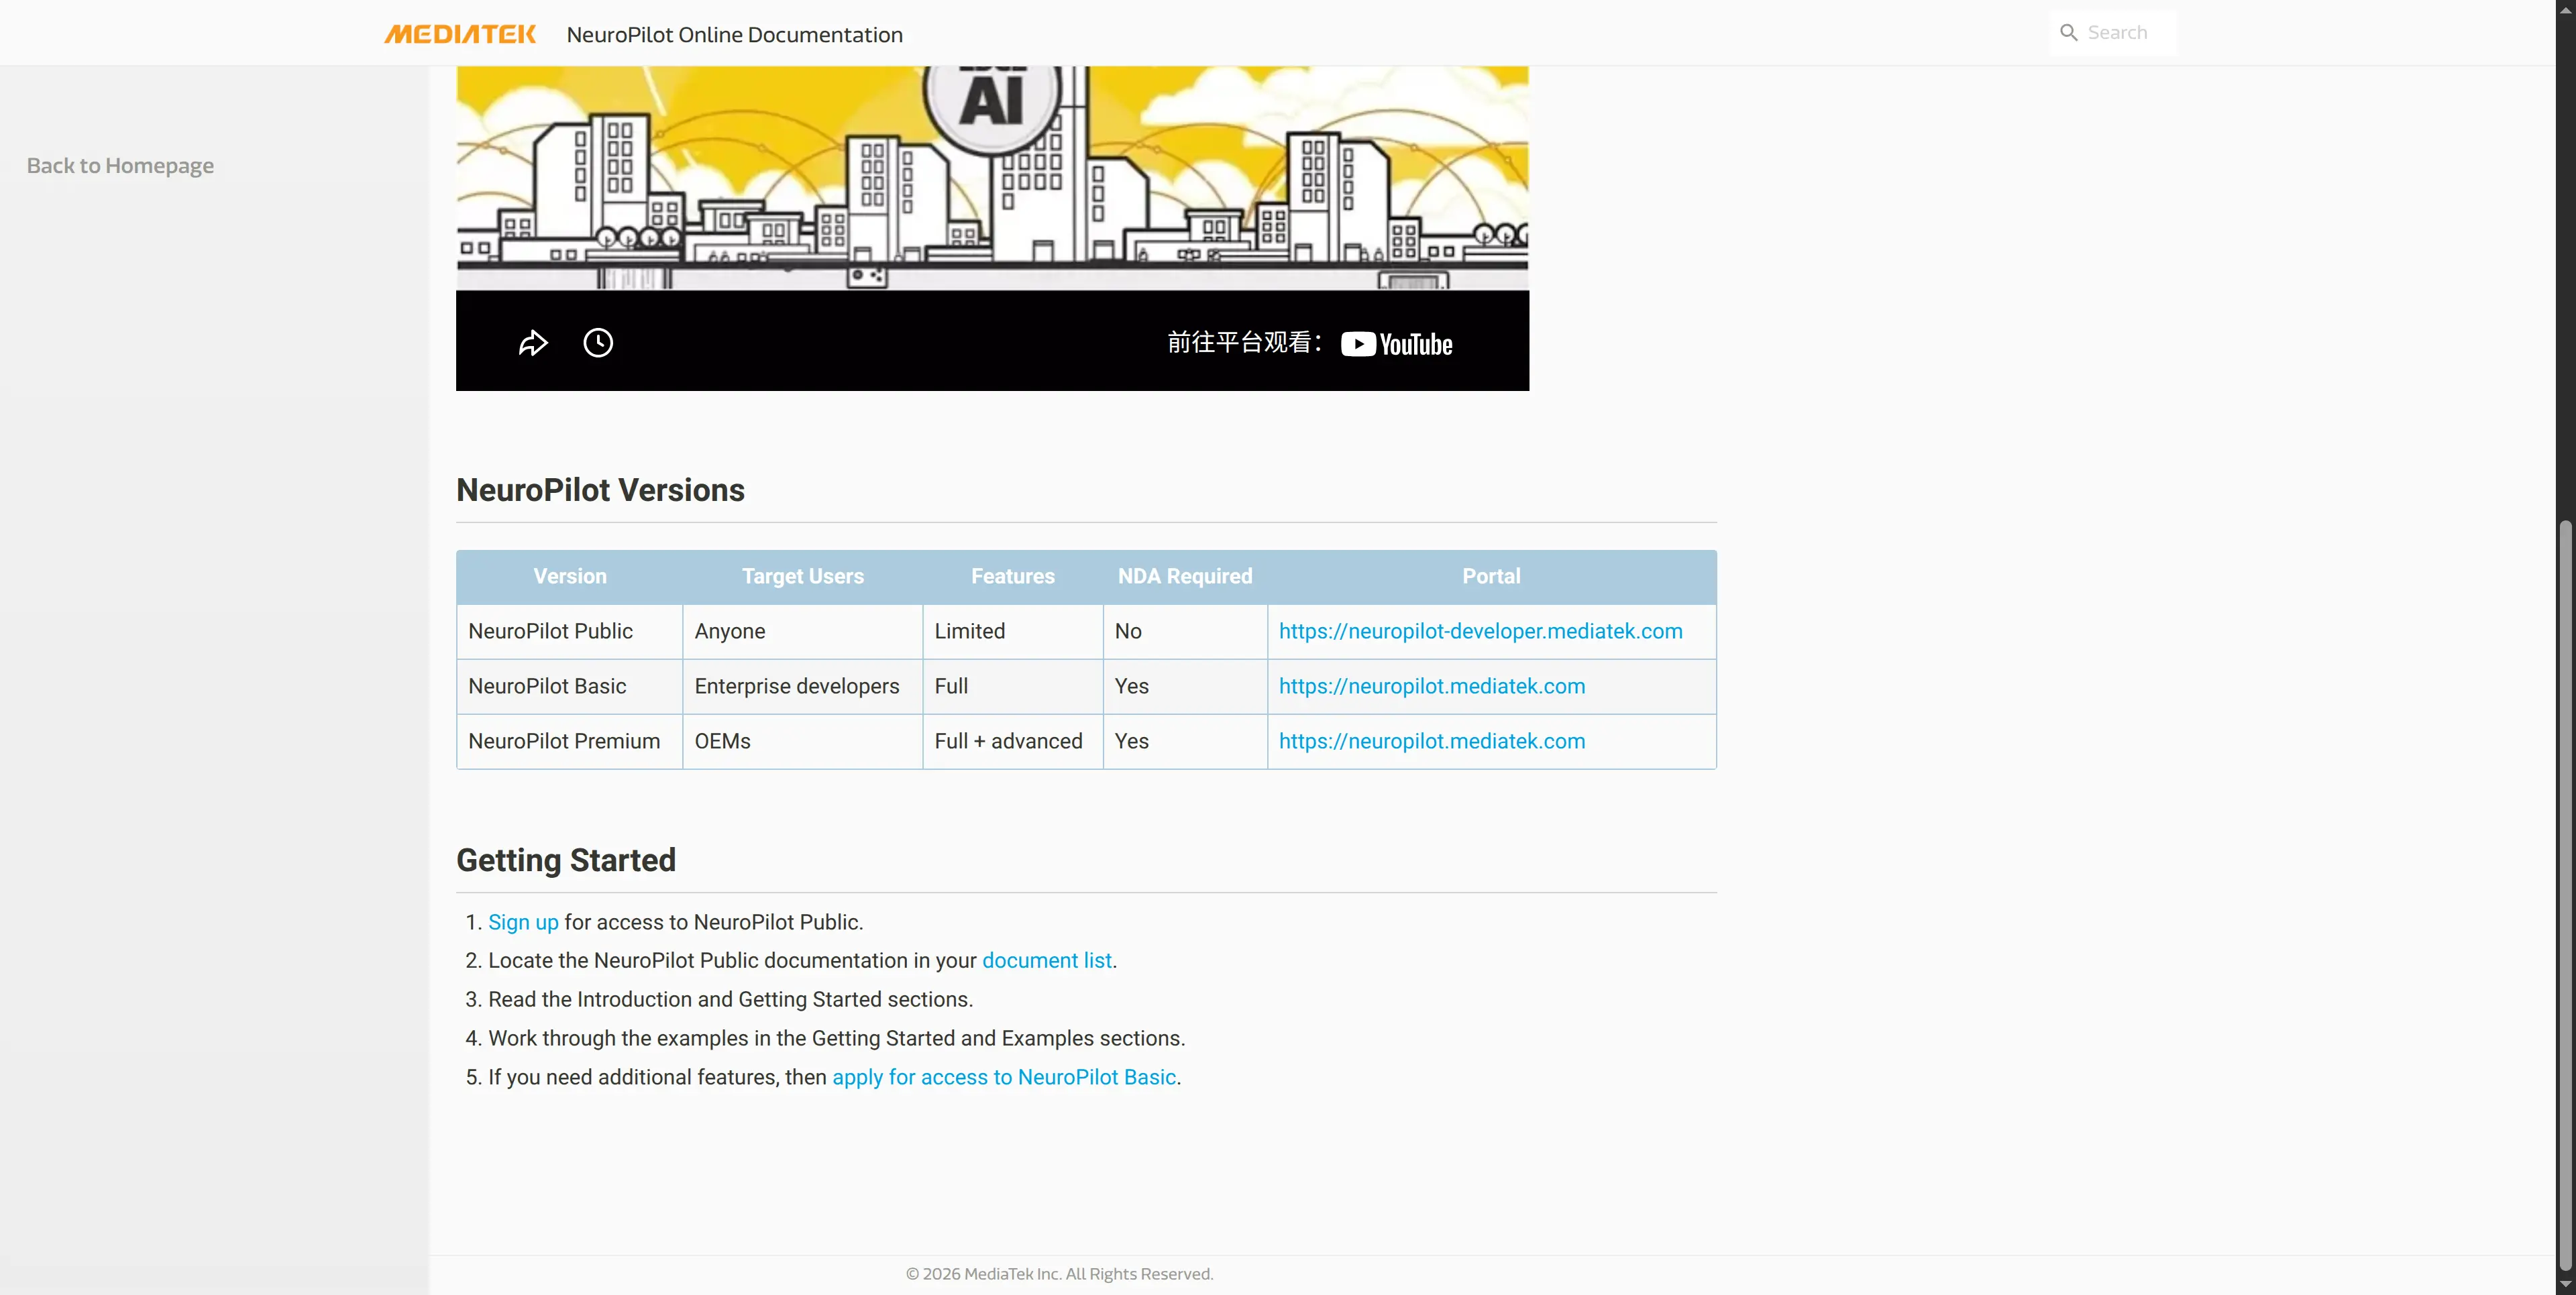Select the Full + advanced cell
Image resolution: width=2576 pixels, height=1295 pixels.
click(x=1013, y=741)
